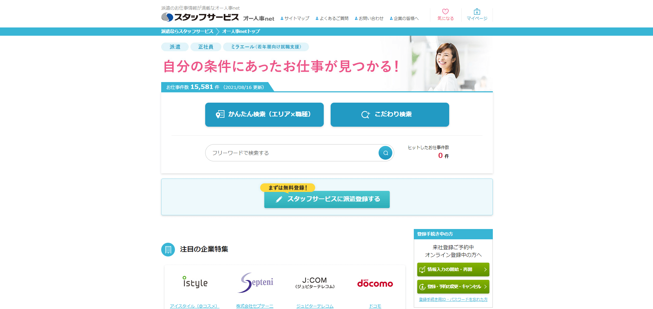Select the ミラエール tab
This screenshot has width=653, height=309.
point(266,47)
